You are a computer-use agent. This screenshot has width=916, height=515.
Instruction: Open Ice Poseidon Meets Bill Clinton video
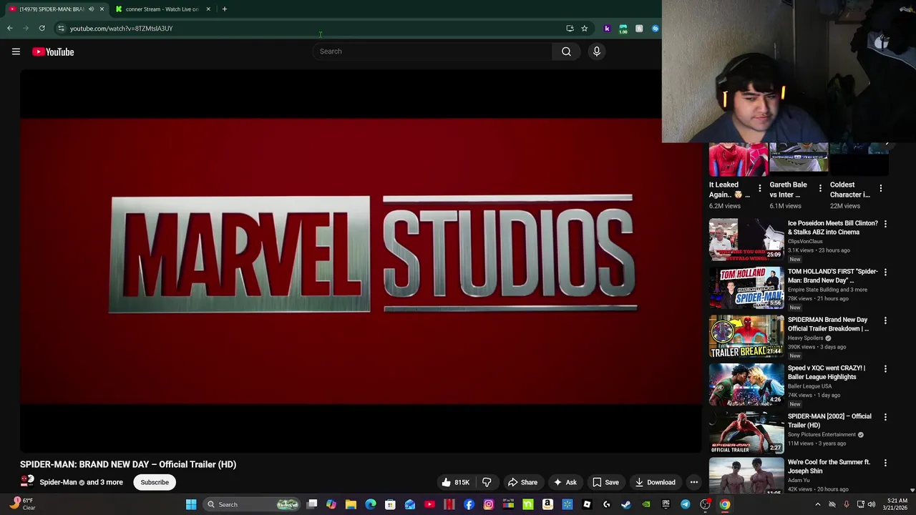point(832,227)
